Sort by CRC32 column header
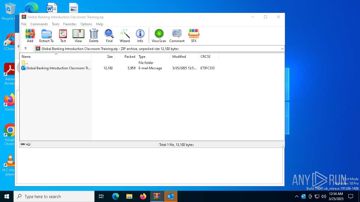 [209, 57]
